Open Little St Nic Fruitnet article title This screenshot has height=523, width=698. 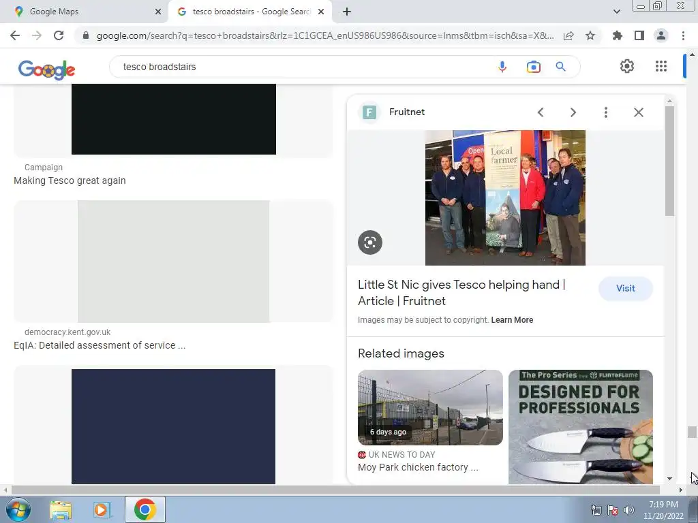tap(461, 293)
